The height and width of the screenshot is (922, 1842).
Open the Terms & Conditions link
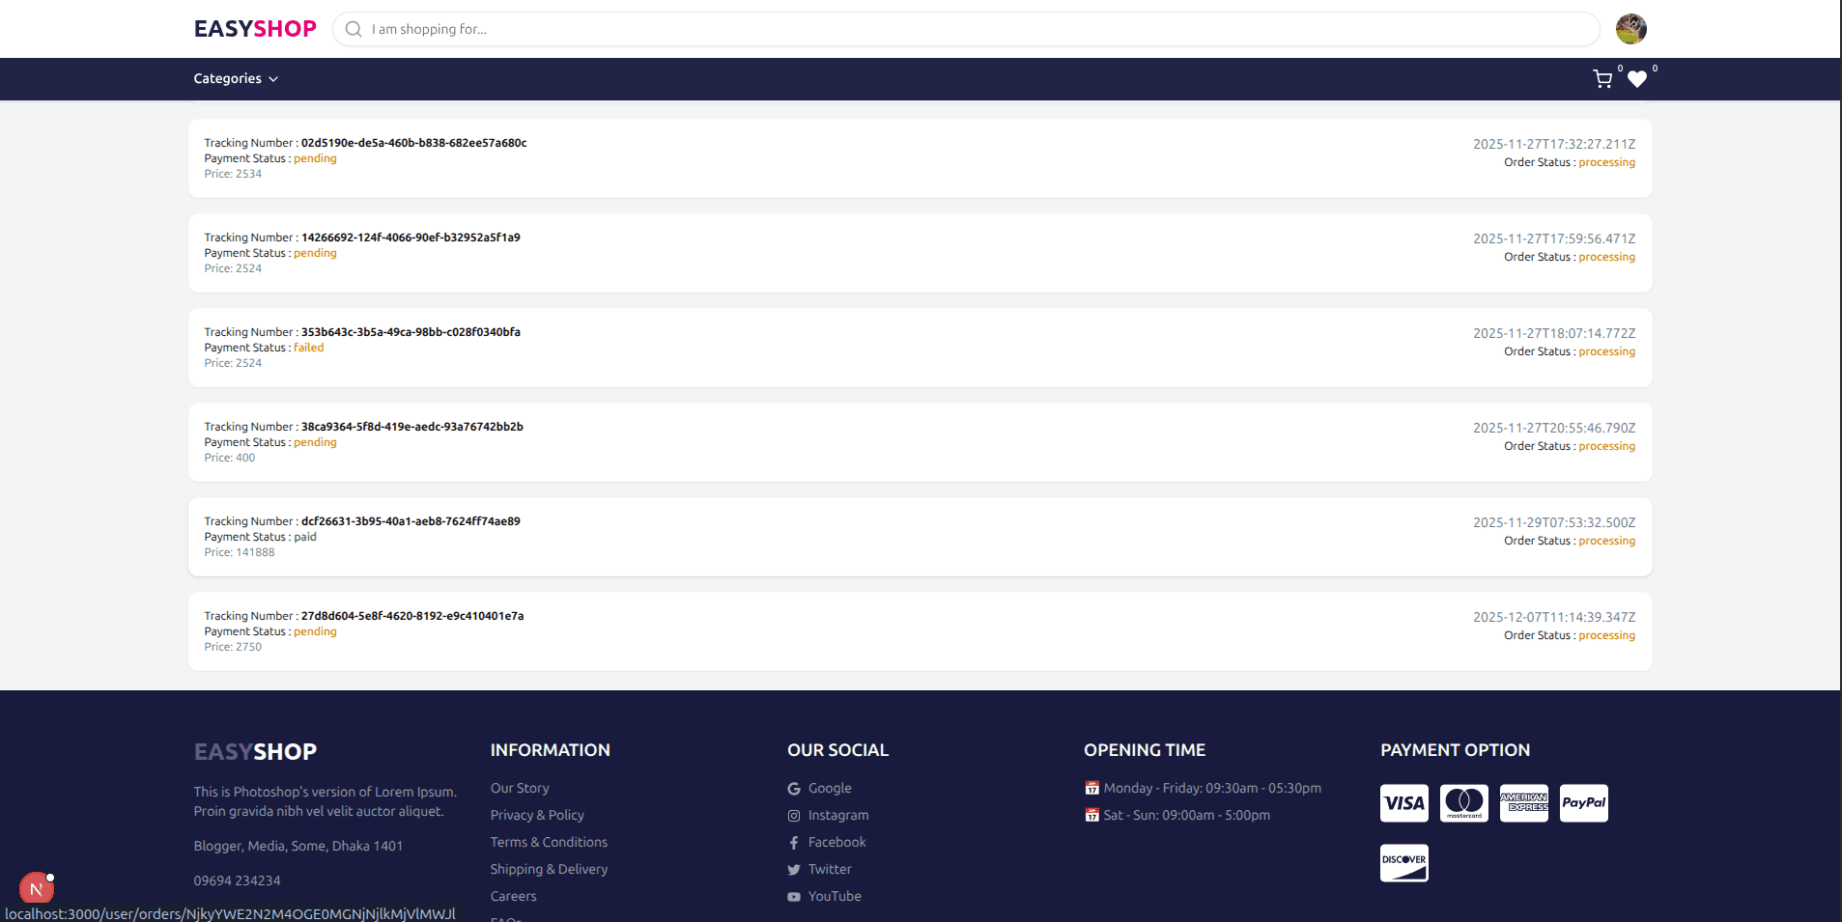point(548,842)
